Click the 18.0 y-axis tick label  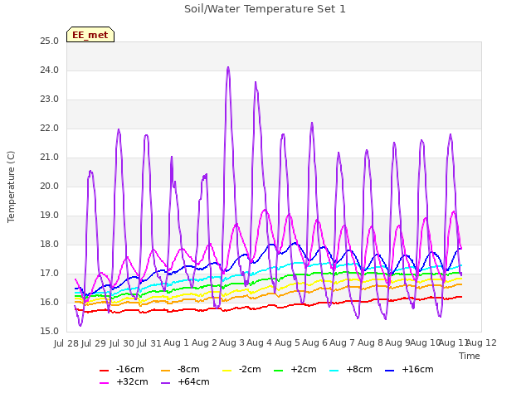click(50, 245)
